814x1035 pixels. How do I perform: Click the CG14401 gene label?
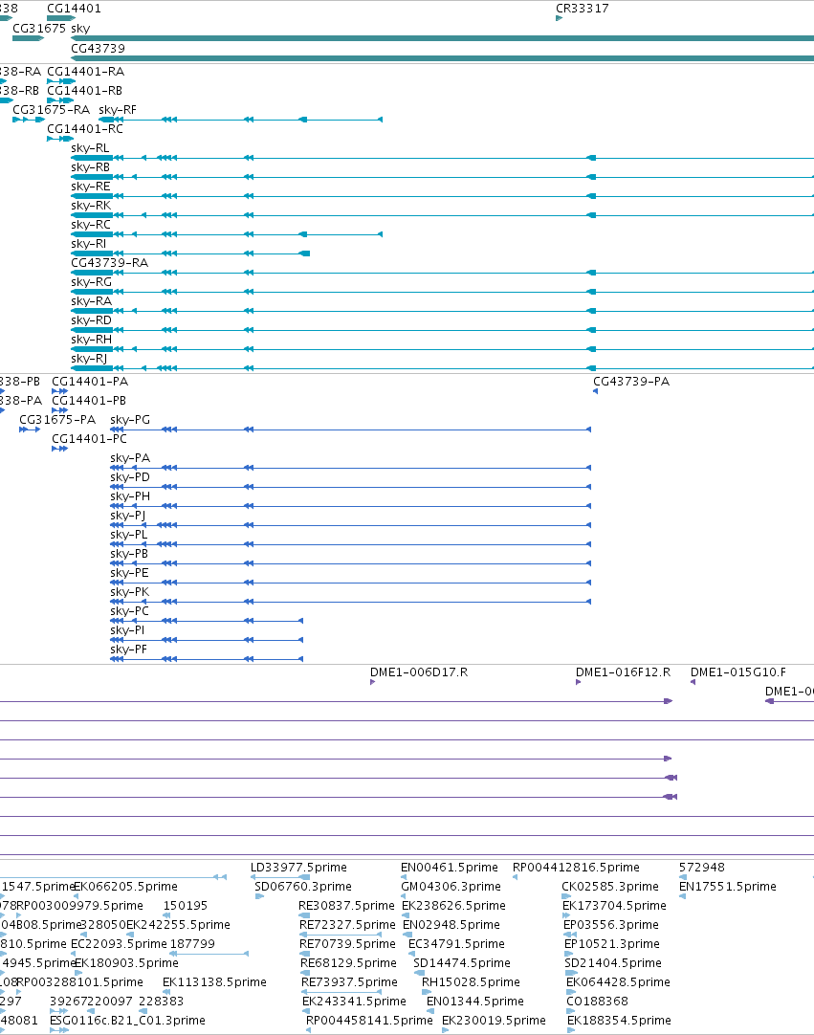[74, 9]
